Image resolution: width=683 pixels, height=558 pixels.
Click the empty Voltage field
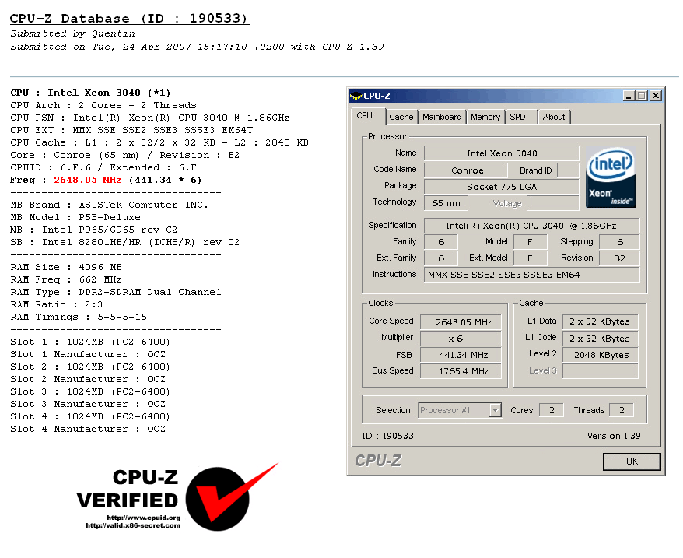coord(553,203)
